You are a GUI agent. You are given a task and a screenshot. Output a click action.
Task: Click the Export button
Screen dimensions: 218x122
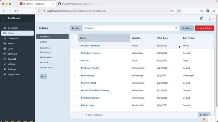pyautogui.click(x=204, y=115)
